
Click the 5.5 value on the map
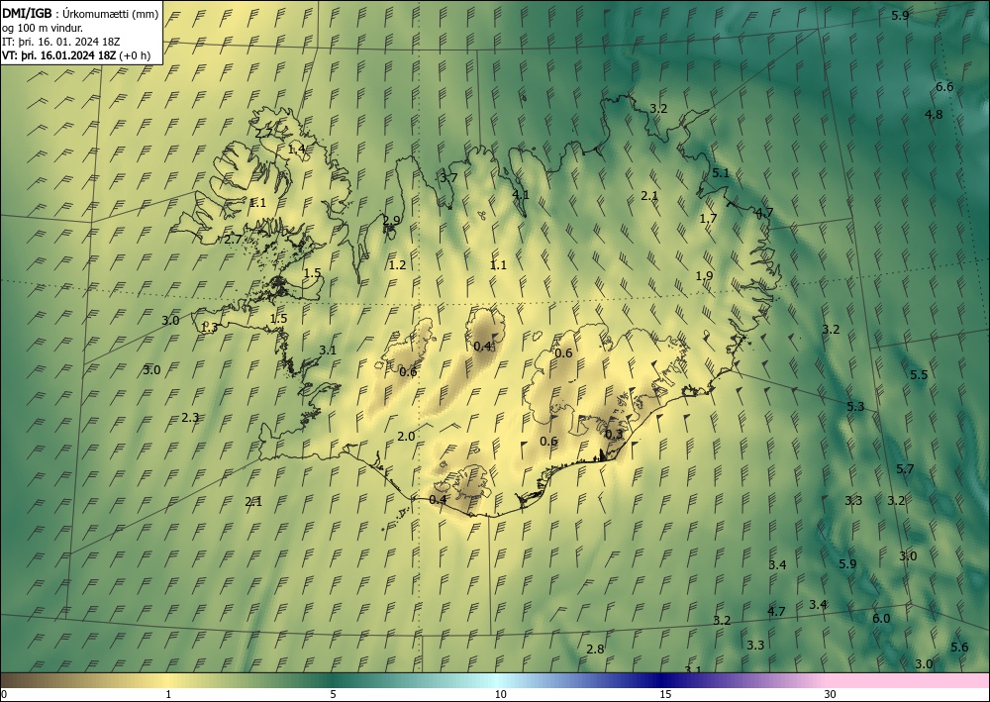[x=919, y=374]
